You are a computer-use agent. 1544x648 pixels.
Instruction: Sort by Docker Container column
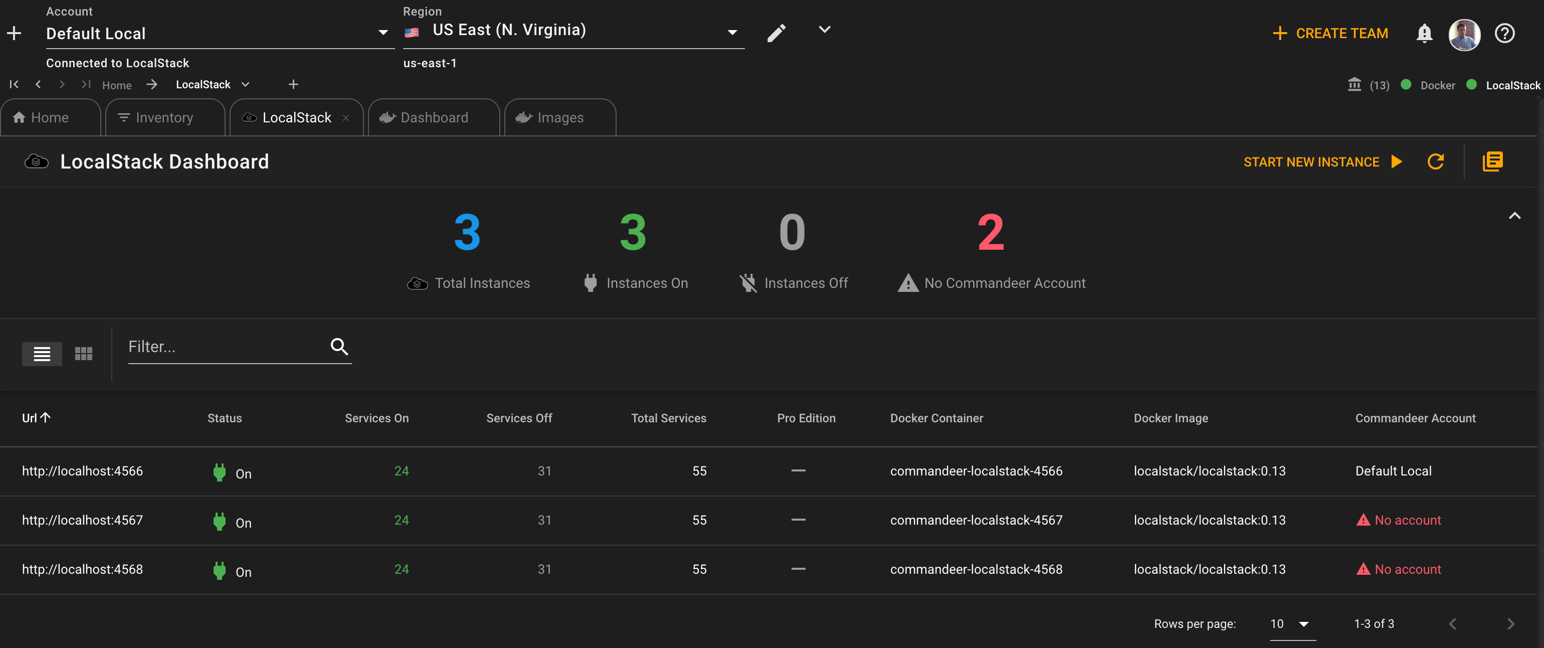pyautogui.click(x=936, y=418)
